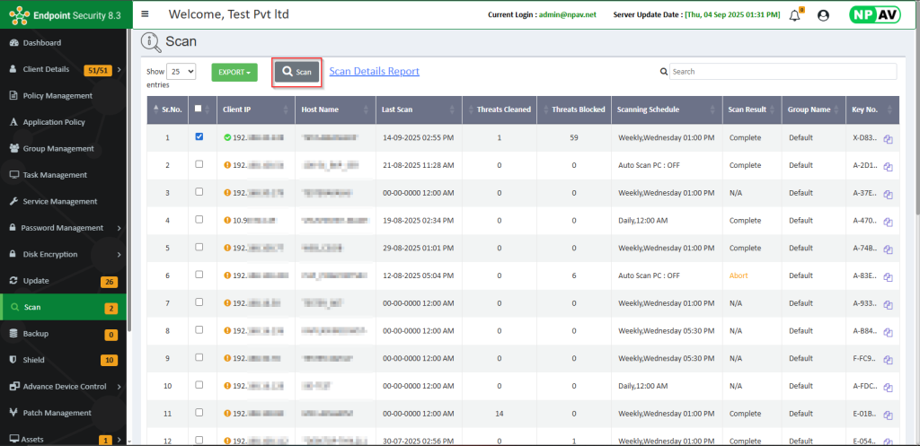The height and width of the screenshot is (446, 920).
Task: Open the user profile icon
Action: (x=823, y=15)
